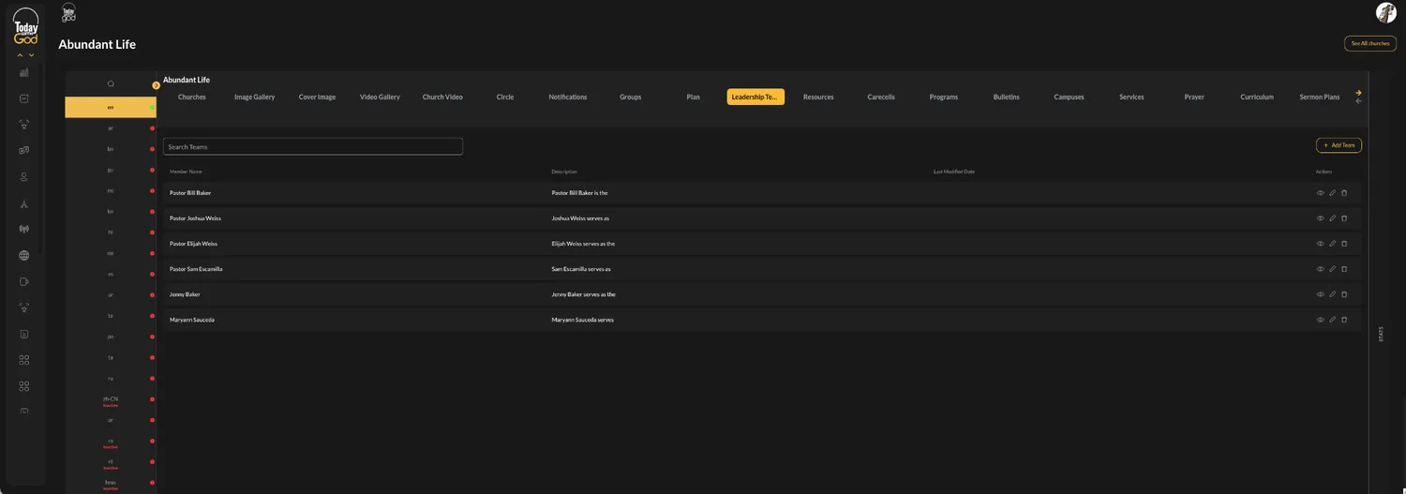Click the Maryann Sauceda name

coord(192,320)
